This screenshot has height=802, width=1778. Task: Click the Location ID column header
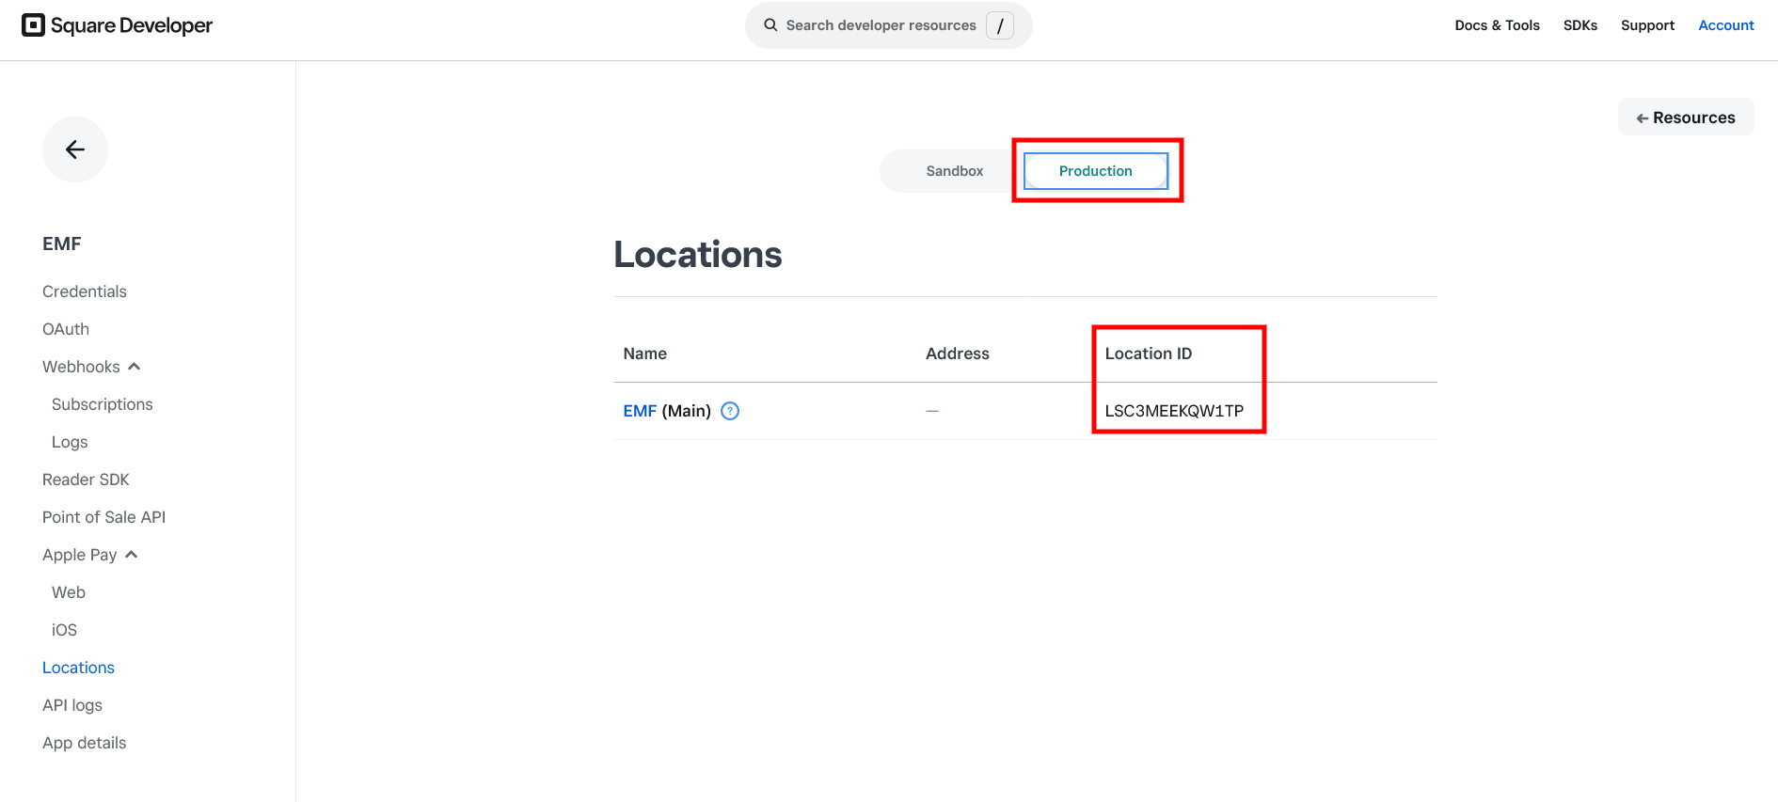[x=1148, y=354]
